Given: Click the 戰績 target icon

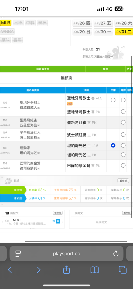Looking at the screenshot, I should pos(8,181).
